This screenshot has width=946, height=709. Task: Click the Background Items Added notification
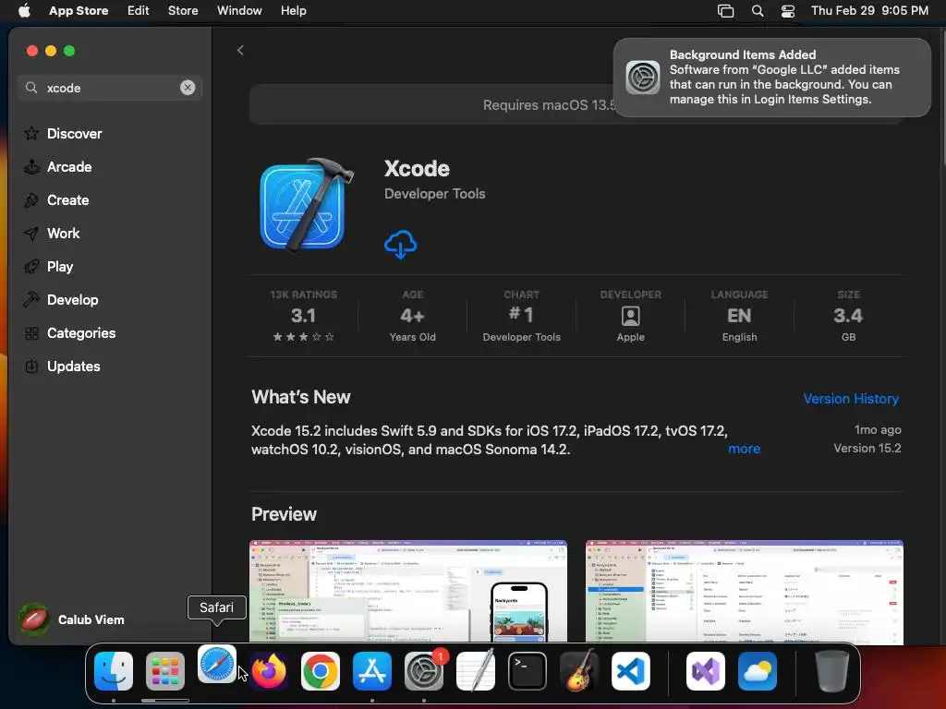click(x=771, y=78)
